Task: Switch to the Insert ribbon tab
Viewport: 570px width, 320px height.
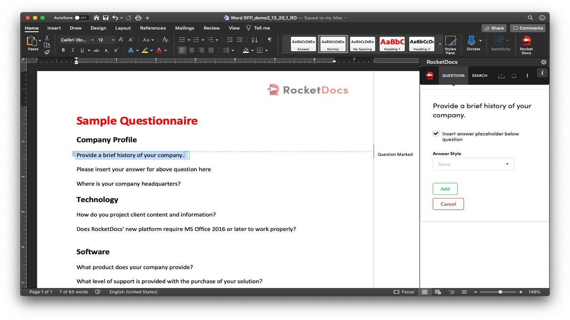Action: click(x=54, y=28)
